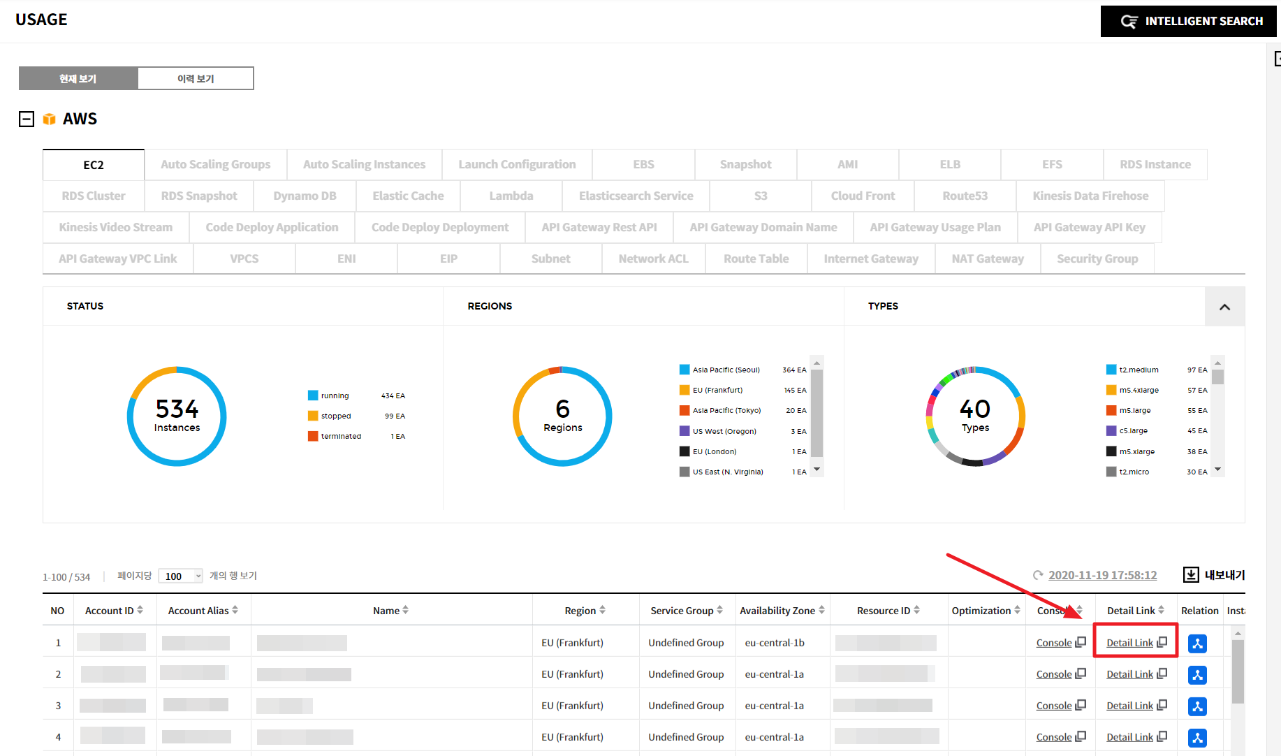Switch to the 현재 보기 current view toggle
The width and height of the screenshot is (1281, 756).
pyautogui.click(x=78, y=78)
